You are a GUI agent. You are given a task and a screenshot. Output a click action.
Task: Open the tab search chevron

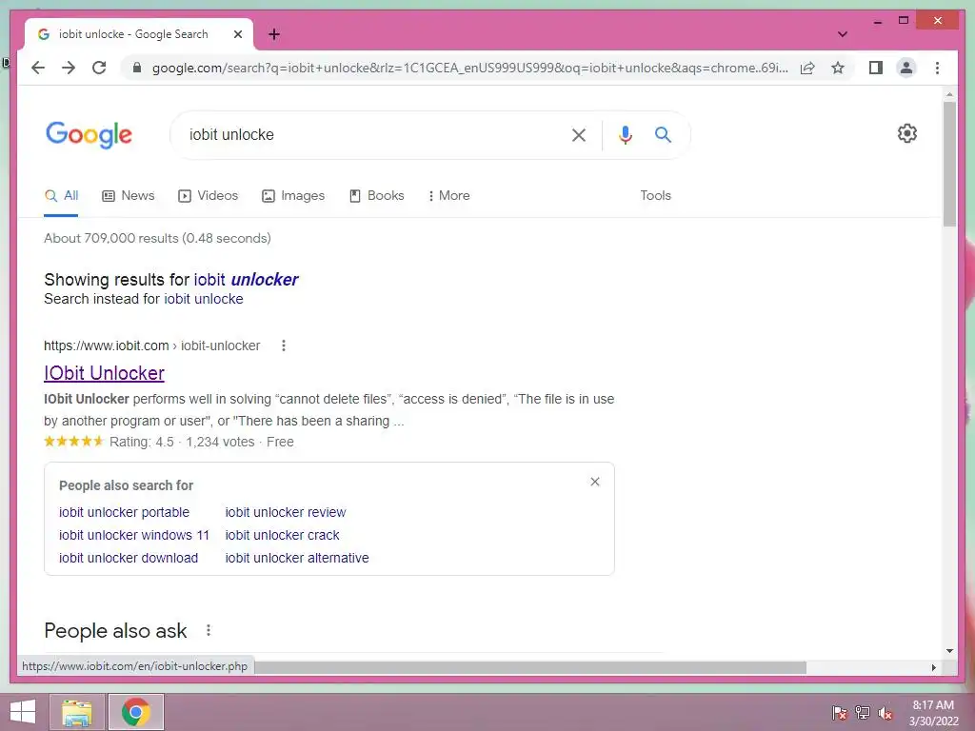coord(843,34)
